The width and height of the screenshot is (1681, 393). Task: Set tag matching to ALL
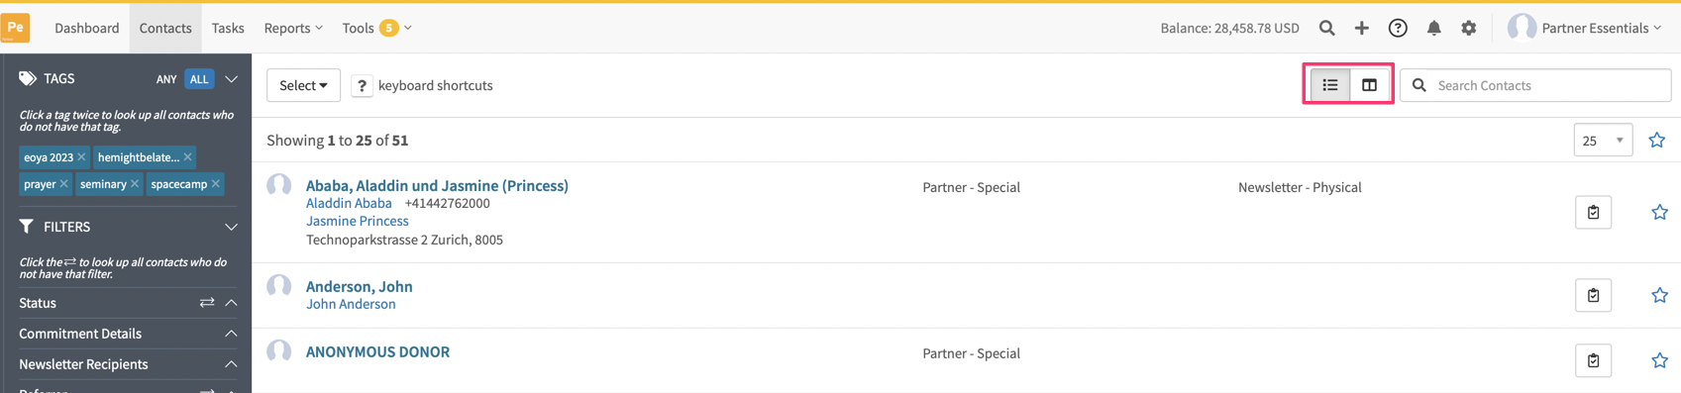click(199, 79)
